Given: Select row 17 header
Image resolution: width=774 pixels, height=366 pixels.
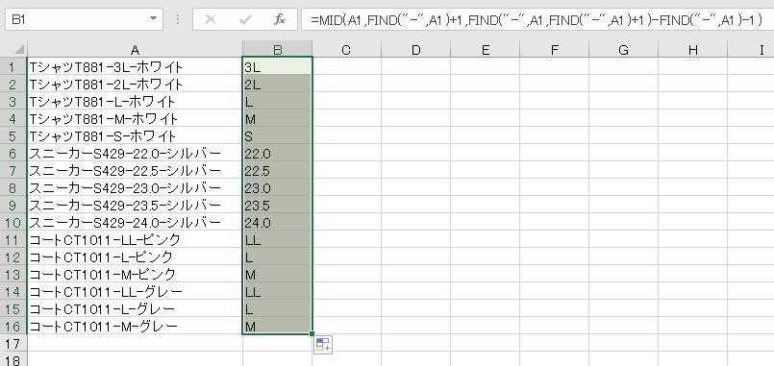Looking at the screenshot, I should (13, 343).
